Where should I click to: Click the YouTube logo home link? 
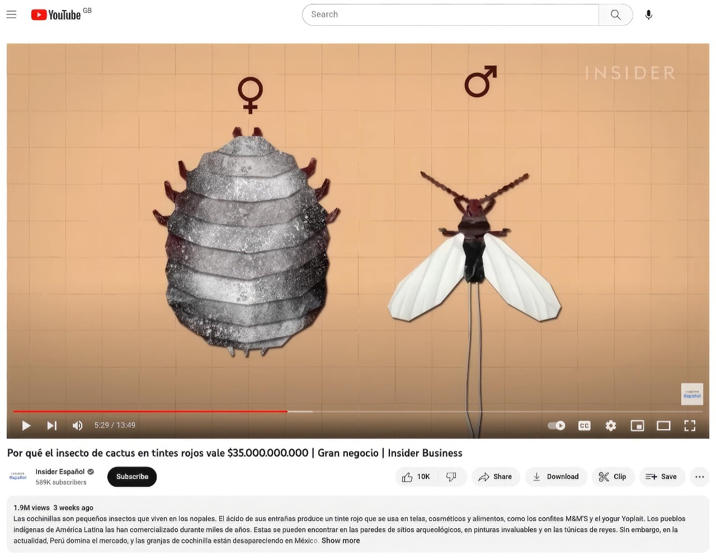56,15
